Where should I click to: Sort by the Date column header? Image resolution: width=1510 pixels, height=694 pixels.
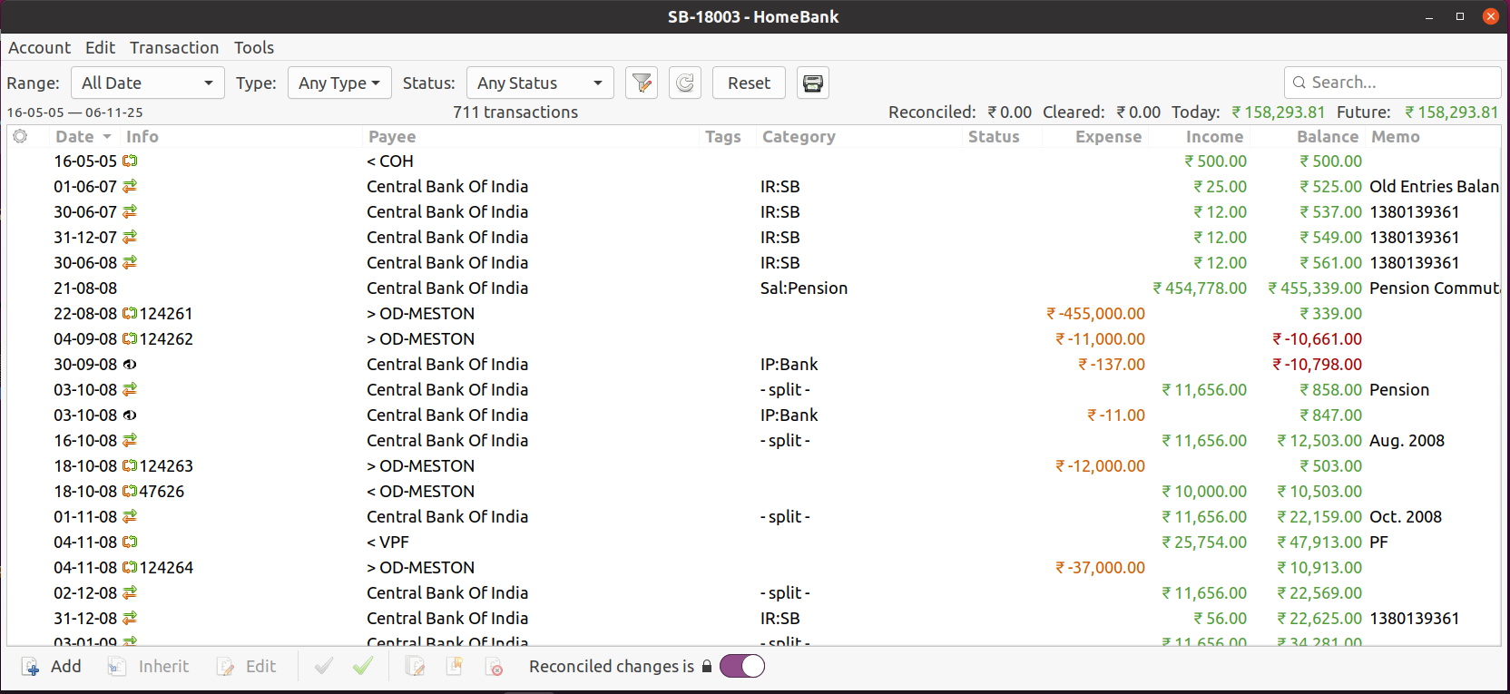tap(75, 137)
